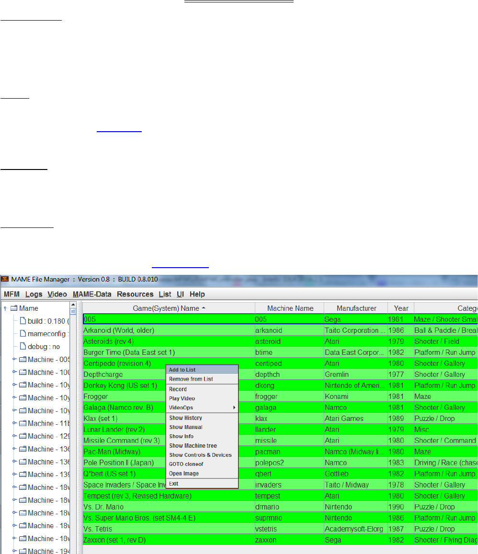
Task: Select Open Image in context menu
Action: click(202, 474)
